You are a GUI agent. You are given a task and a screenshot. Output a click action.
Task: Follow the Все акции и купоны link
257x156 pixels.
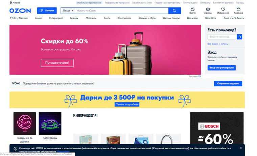(x=218, y=44)
